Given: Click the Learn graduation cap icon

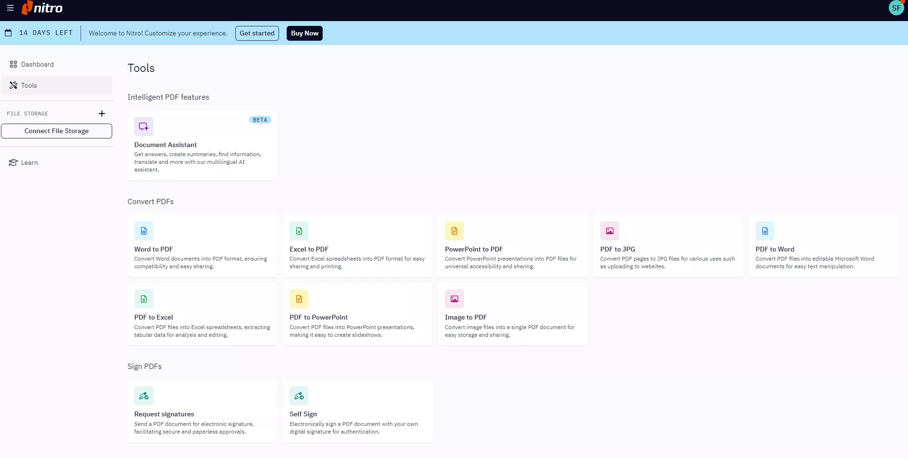Looking at the screenshot, I should (13, 162).
